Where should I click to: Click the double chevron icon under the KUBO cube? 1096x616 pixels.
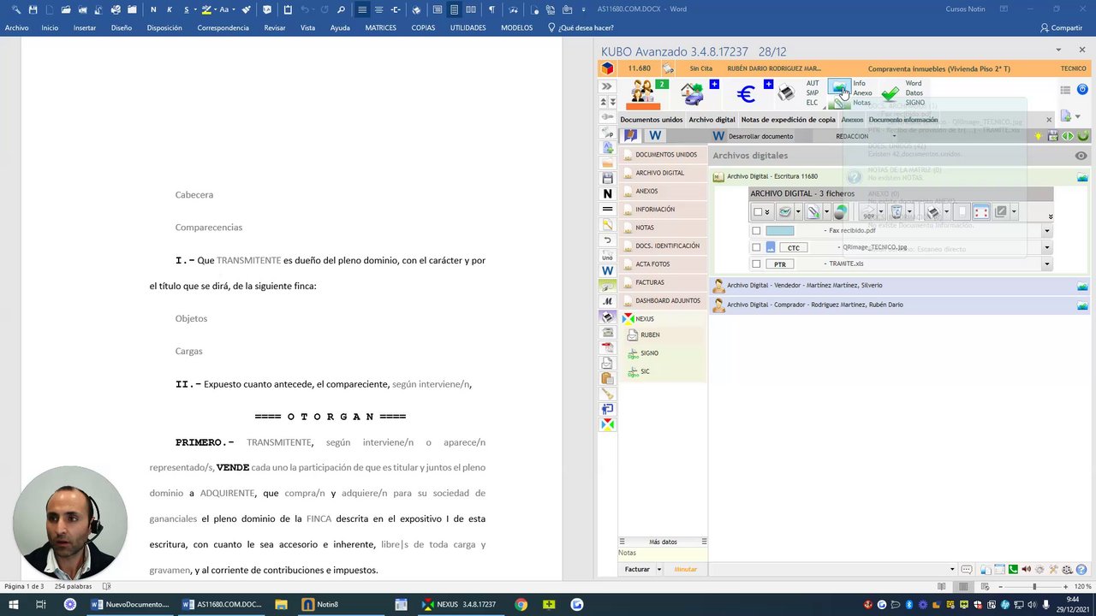(606, 86)
